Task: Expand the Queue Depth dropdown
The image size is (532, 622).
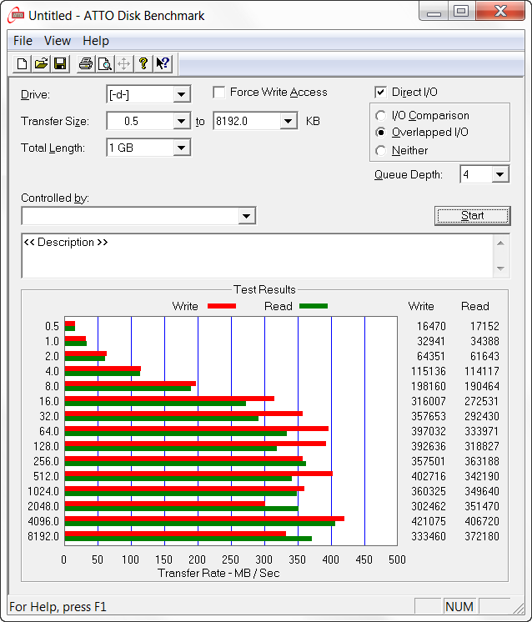Action: [x=500, y=174]
